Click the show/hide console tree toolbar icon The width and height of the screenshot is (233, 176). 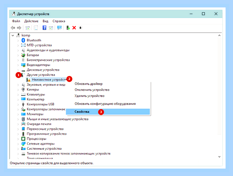28,28
